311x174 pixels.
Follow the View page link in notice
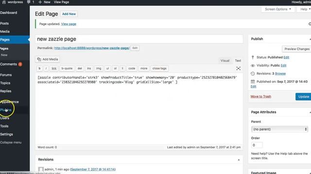[x=69, y=24]
